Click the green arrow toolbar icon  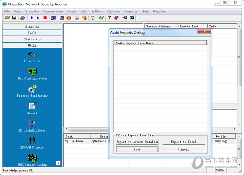click(x=101, y=18)
